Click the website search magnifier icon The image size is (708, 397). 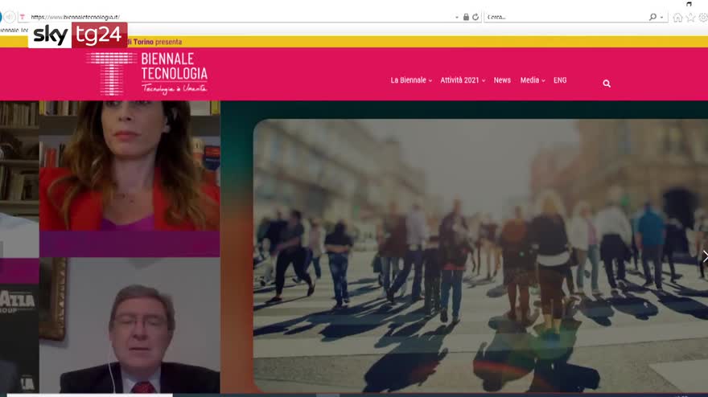point(607,84)
